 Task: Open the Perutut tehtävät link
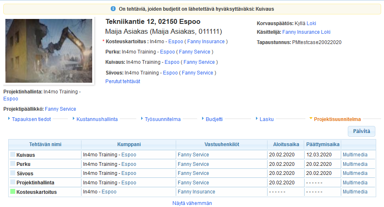(123, 81)
